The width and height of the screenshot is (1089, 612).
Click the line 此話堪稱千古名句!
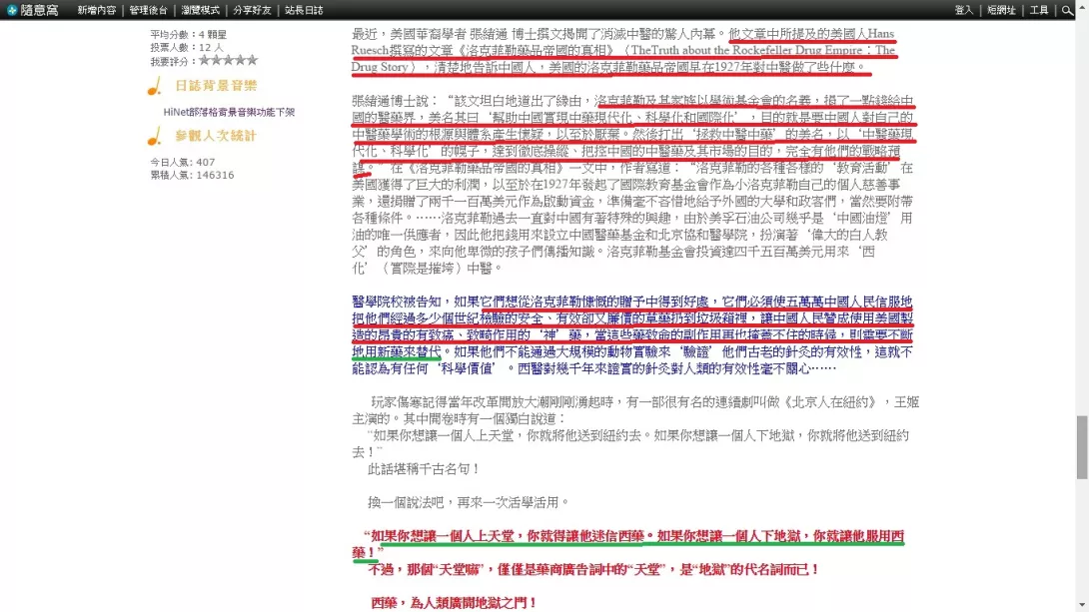click(423, 469)
